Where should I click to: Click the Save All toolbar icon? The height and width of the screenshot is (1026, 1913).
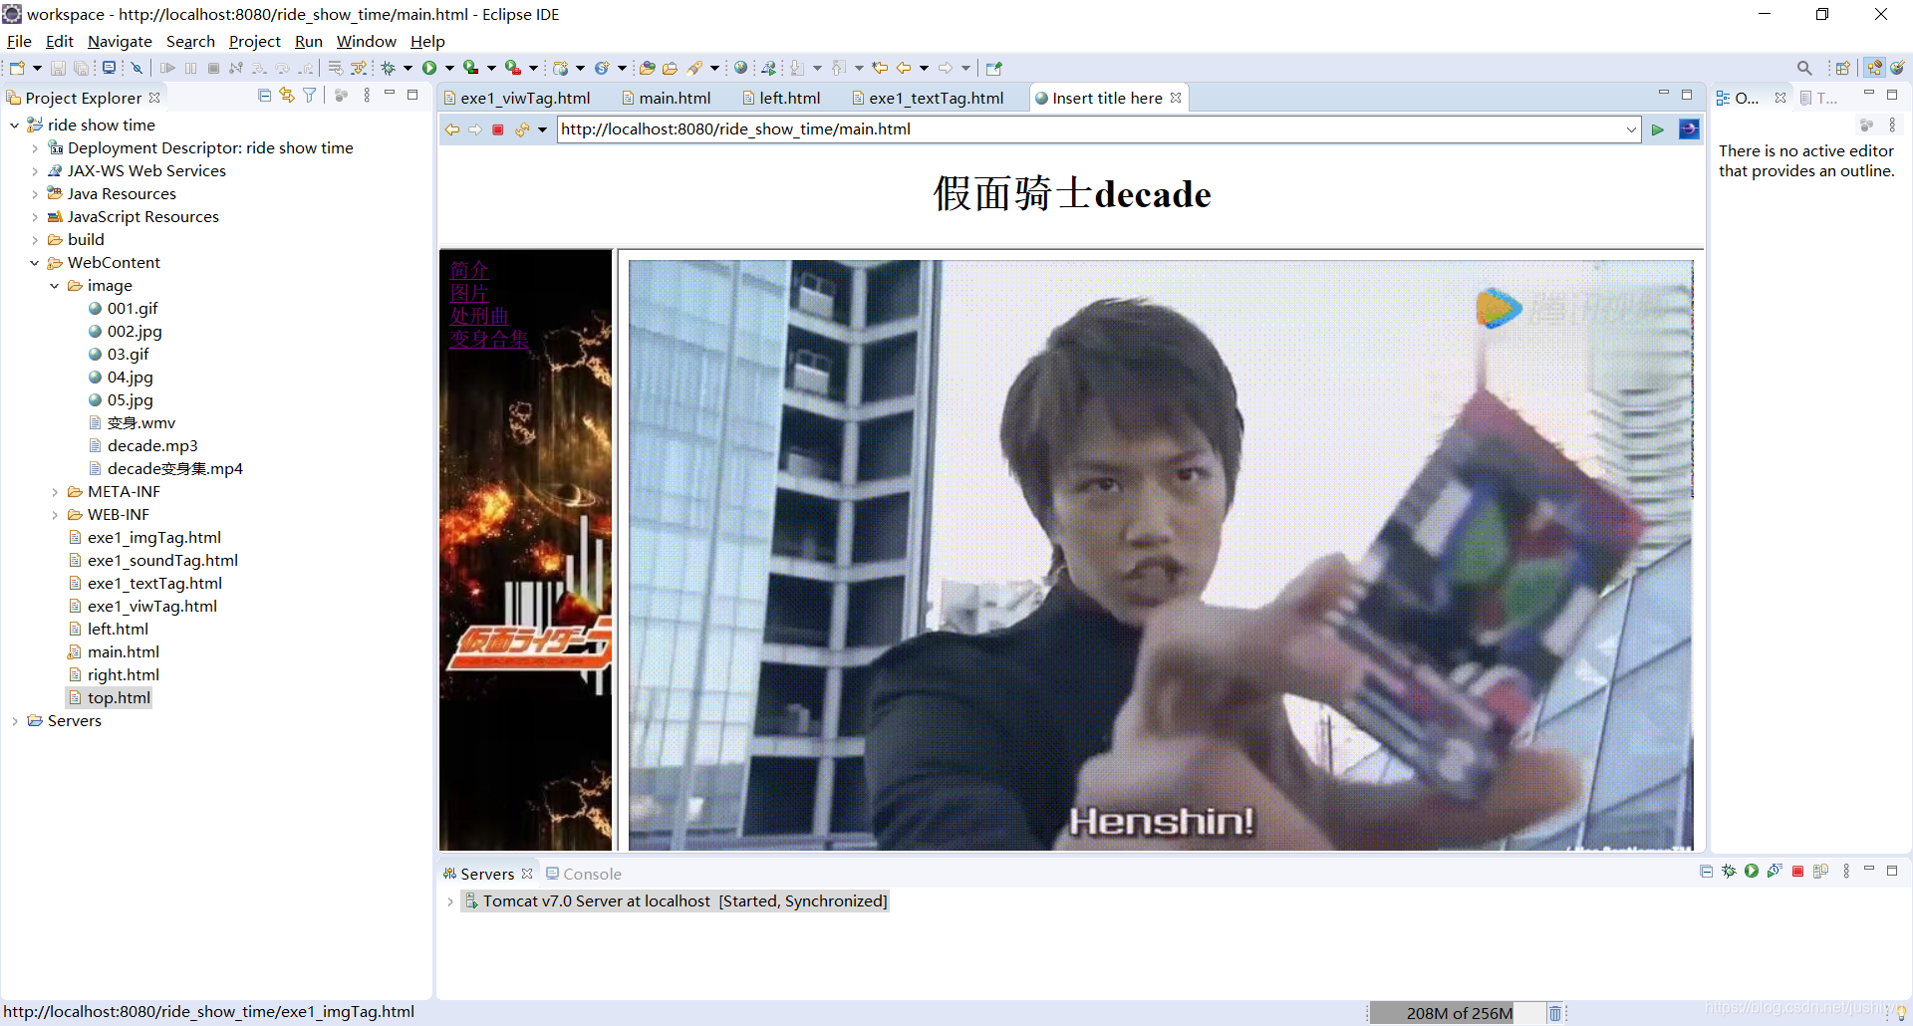click(82, 68)
